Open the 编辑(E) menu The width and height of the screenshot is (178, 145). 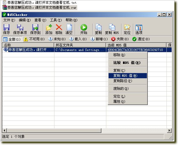[25, 20]
